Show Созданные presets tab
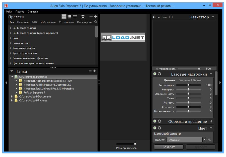 (x=66, y=22)
